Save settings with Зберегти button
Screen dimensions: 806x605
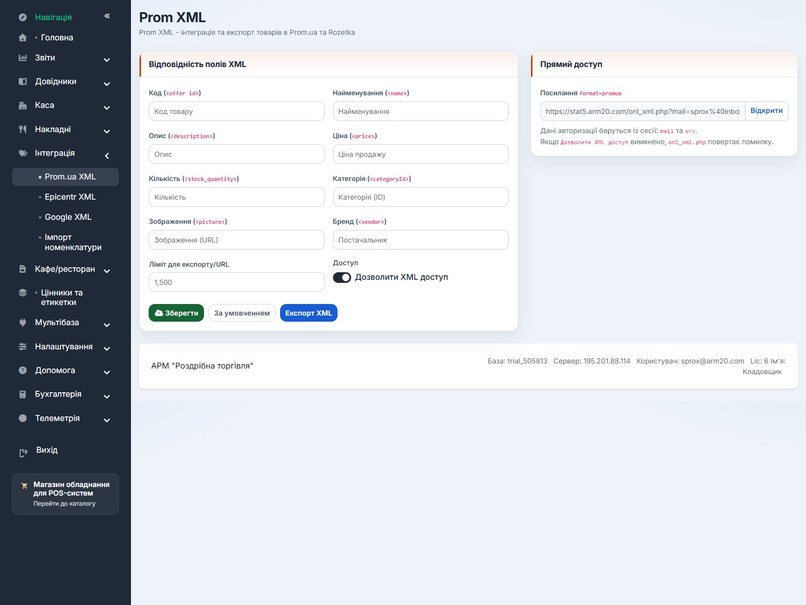pos(176,313)
